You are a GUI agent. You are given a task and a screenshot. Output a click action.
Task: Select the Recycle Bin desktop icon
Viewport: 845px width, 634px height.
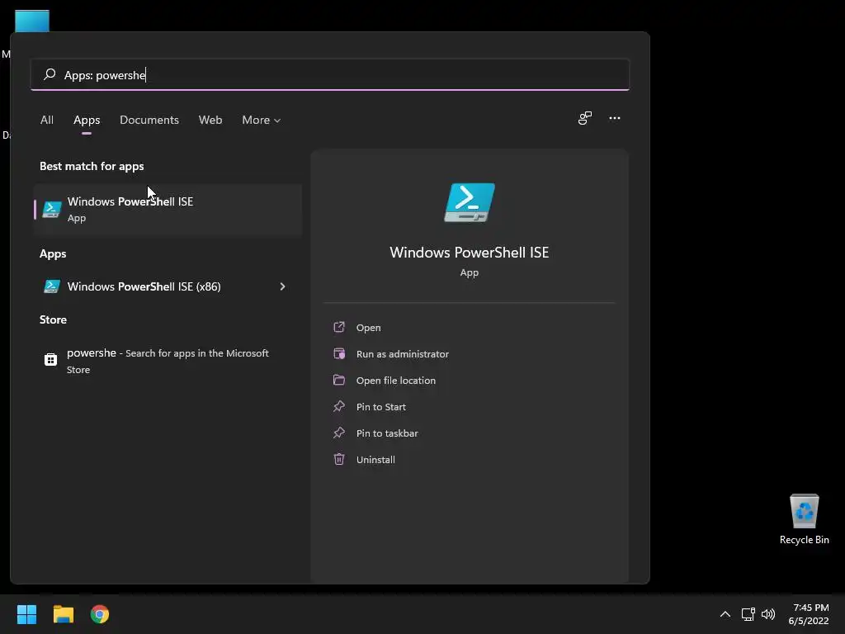point(804,519)
